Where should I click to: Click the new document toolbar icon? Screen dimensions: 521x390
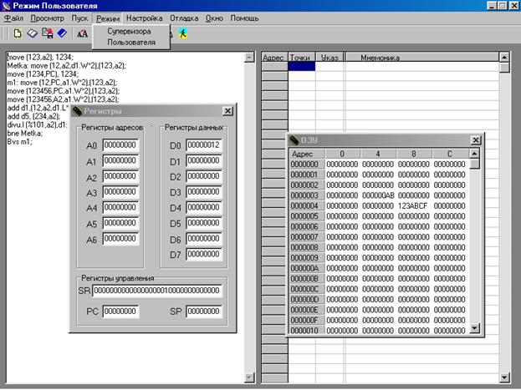click(x=18, y=33)
